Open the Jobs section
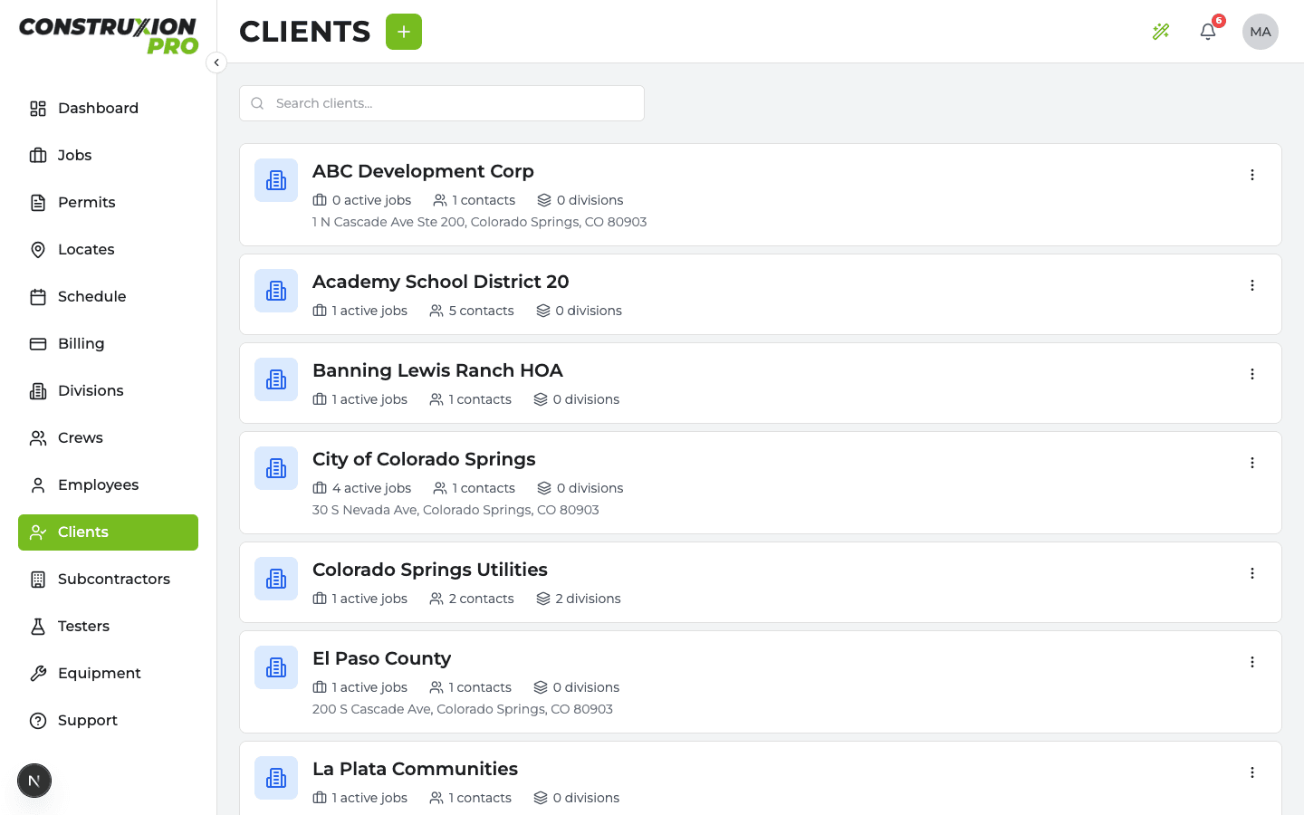This screenshot has width=1304, height=815. [x=108, y=156]
